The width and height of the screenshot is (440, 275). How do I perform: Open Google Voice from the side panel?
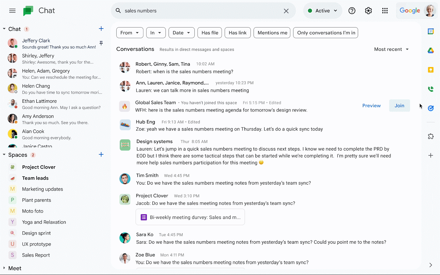(x=431, y=89)
